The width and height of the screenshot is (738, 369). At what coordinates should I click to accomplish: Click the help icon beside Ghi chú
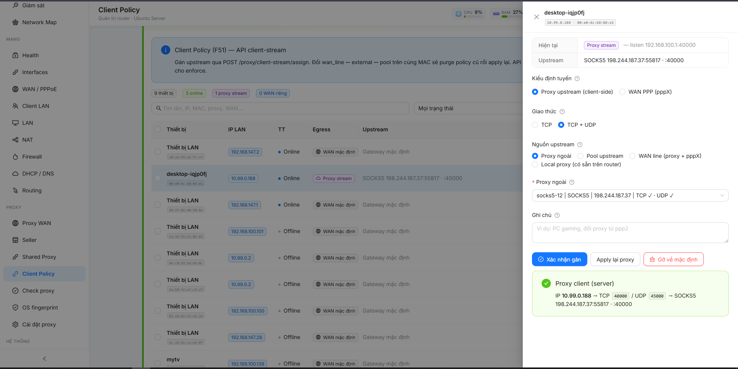(557, 215)
